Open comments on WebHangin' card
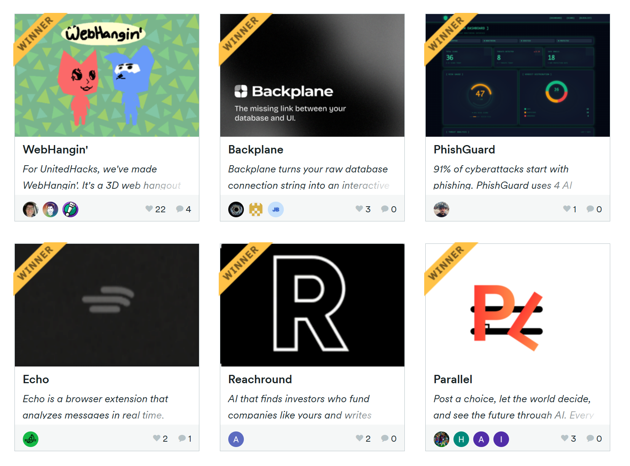Viewport: 630px width, 466px height. 180,209
